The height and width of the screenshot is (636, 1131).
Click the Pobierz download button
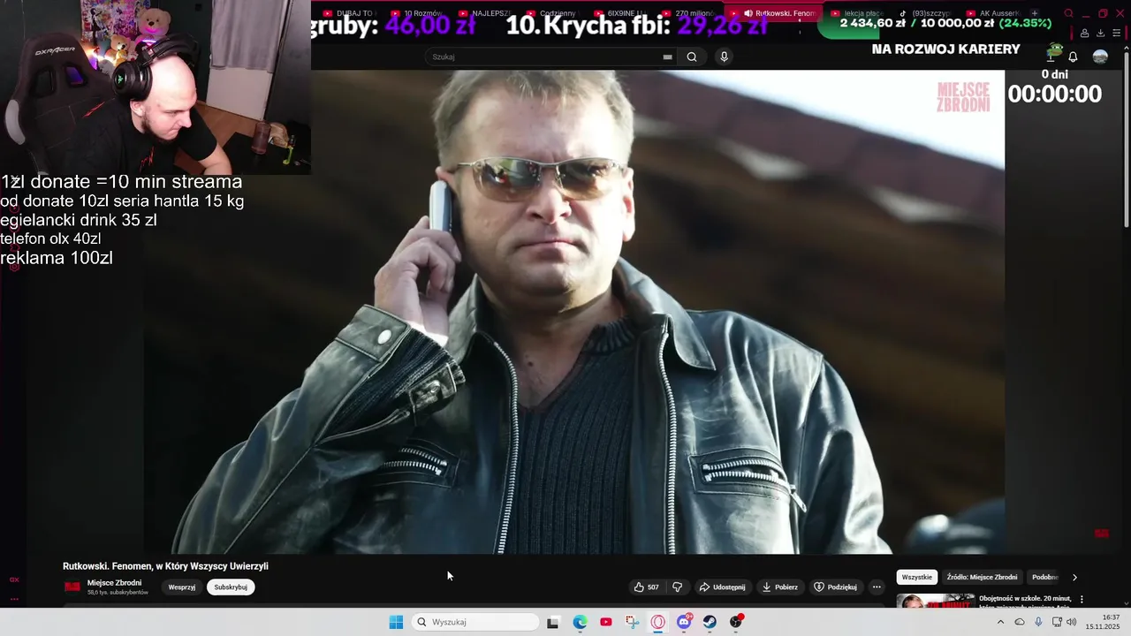click(779, 587)
